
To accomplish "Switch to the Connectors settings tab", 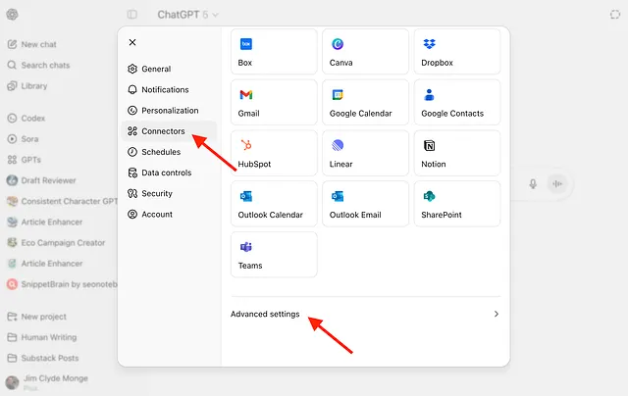I will [x=163, y=131].
